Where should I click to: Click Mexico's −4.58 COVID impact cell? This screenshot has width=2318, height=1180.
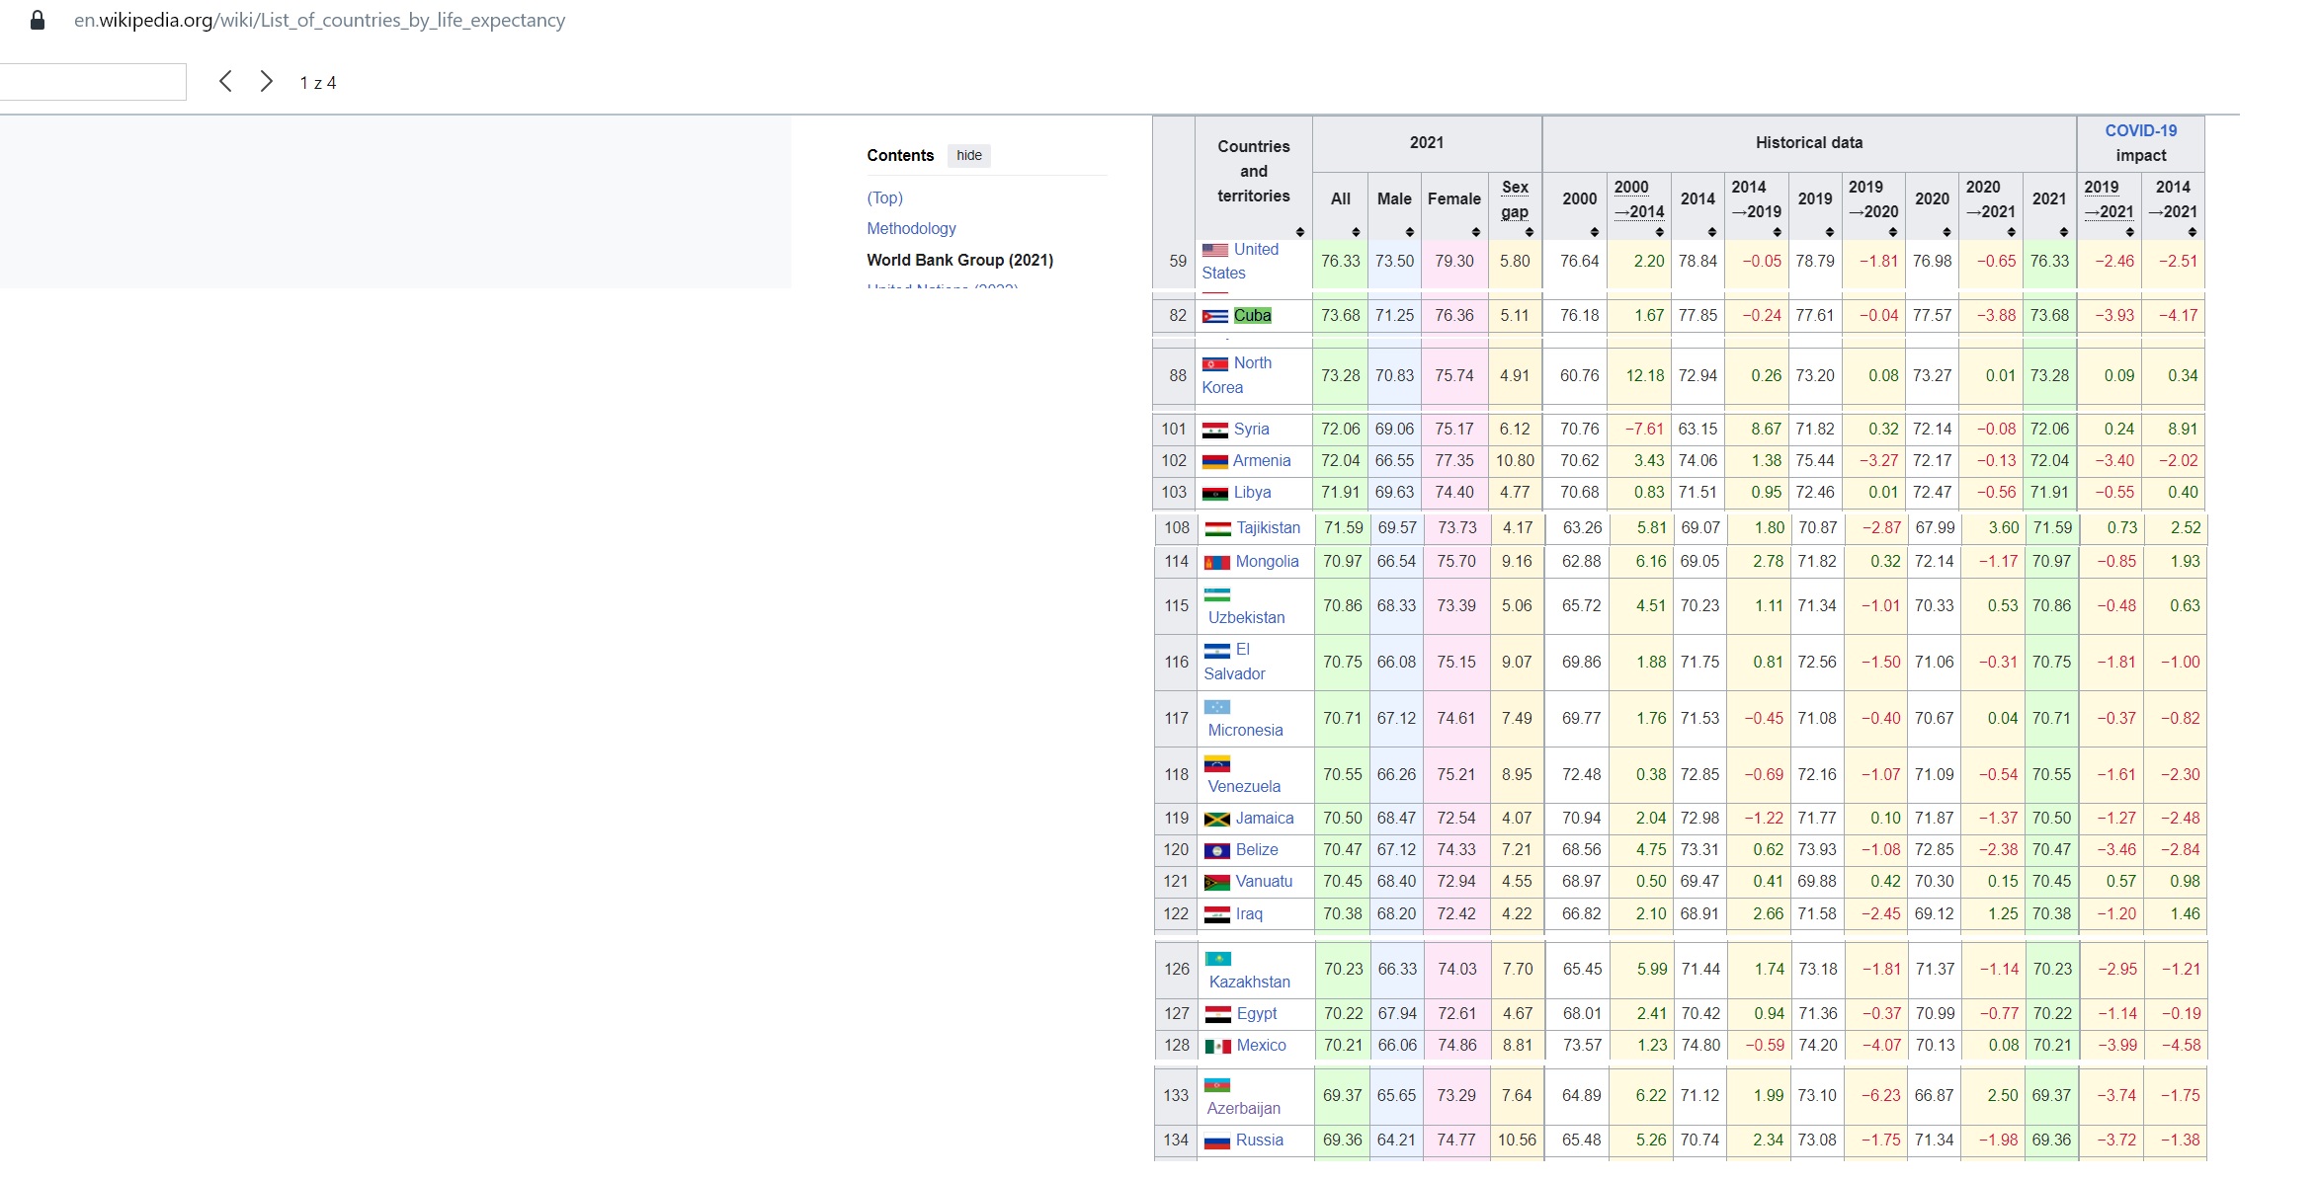pos(2177,1046)
